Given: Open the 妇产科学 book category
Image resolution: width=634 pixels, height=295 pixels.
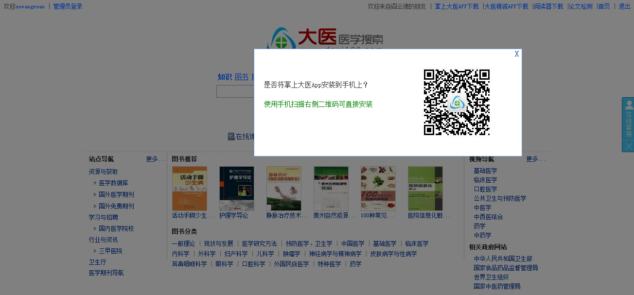Looking at the screenshot, I should 236,254.
